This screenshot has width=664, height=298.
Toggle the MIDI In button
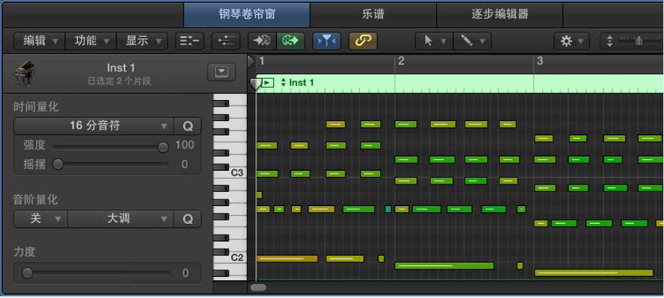[262, 41]
